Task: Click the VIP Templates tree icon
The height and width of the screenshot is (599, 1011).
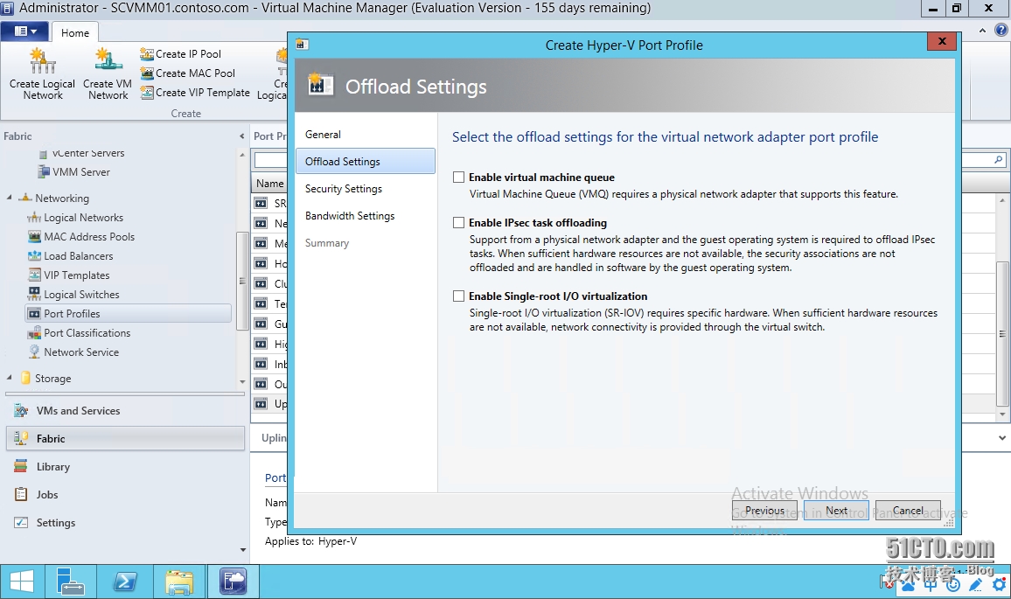Action: (34, 275)
